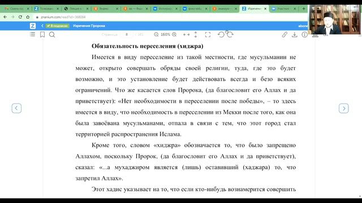Screen dimensions: 362x203
Task: Switch to the first browser tab
Action: (x=16, y=8)
